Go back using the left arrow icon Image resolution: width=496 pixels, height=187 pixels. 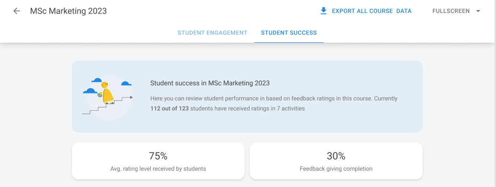pyautogui.click(x=16, y=11)
